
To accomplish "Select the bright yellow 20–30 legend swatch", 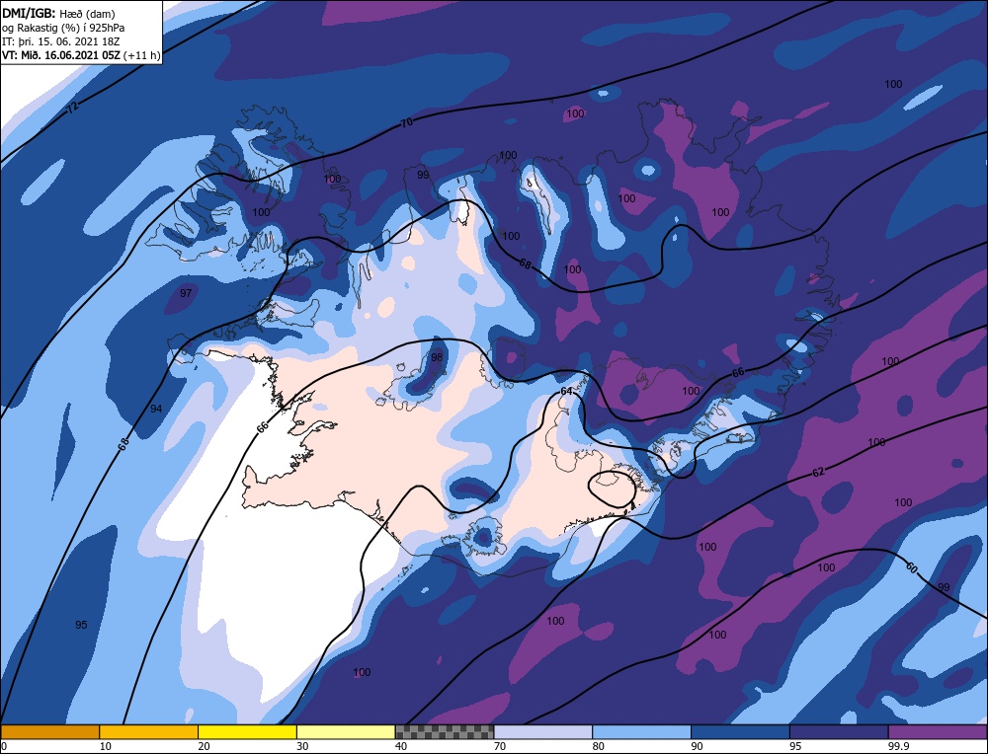I will pos(247,732).
